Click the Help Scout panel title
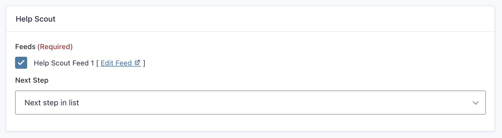The height and width of the screenshot is (138, 502). (36, 19)
